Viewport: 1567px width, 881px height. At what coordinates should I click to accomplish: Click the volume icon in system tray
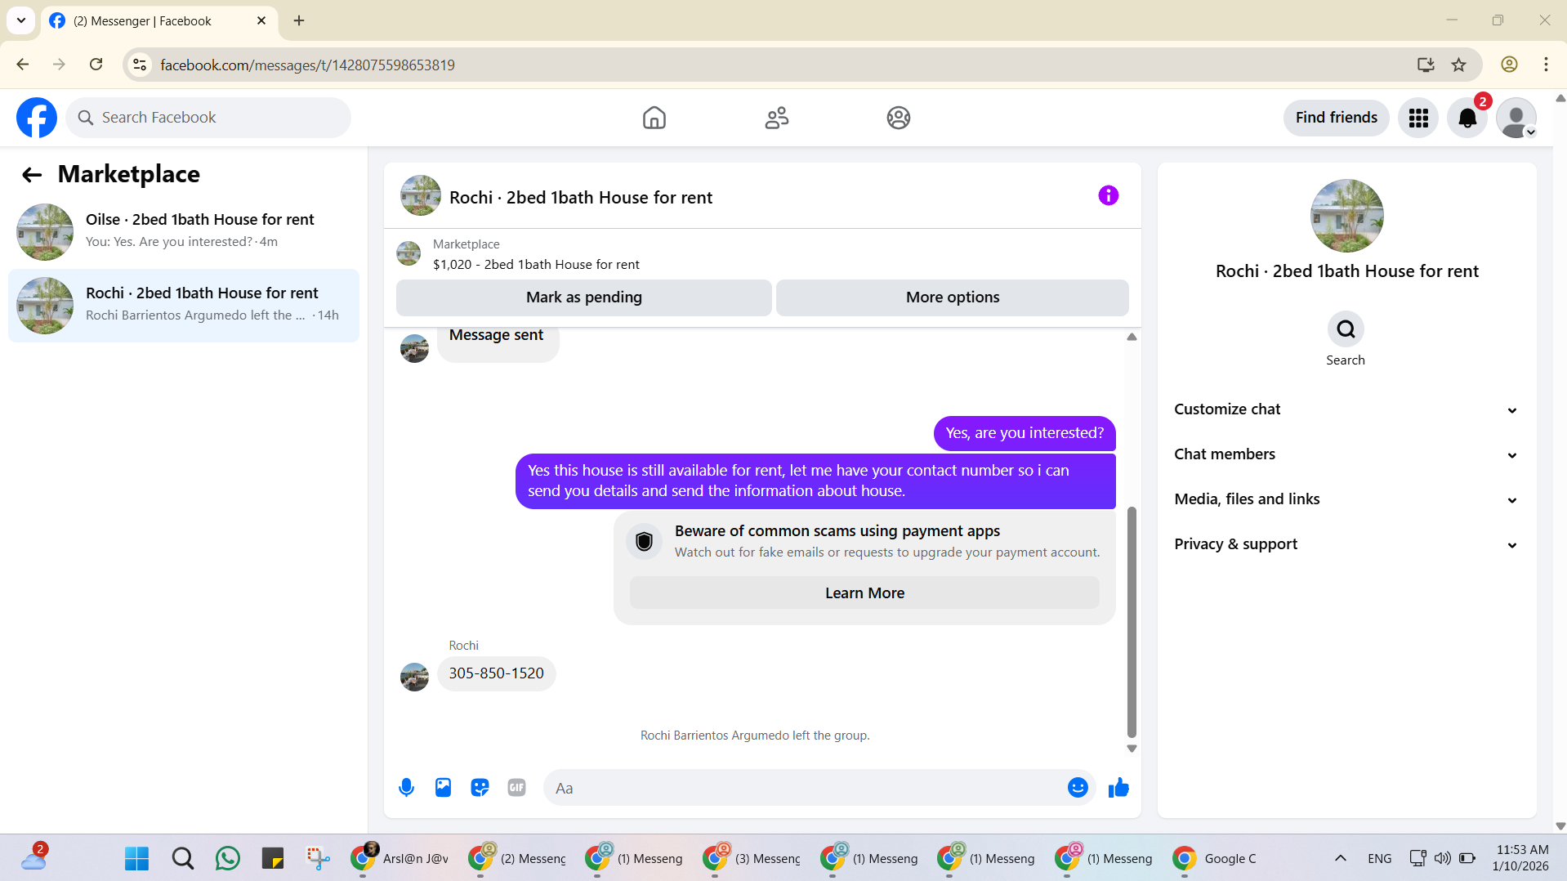click(x=1443, y=858)
